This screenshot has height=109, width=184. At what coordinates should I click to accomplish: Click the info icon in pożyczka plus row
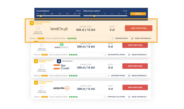[x=129, y=97]
